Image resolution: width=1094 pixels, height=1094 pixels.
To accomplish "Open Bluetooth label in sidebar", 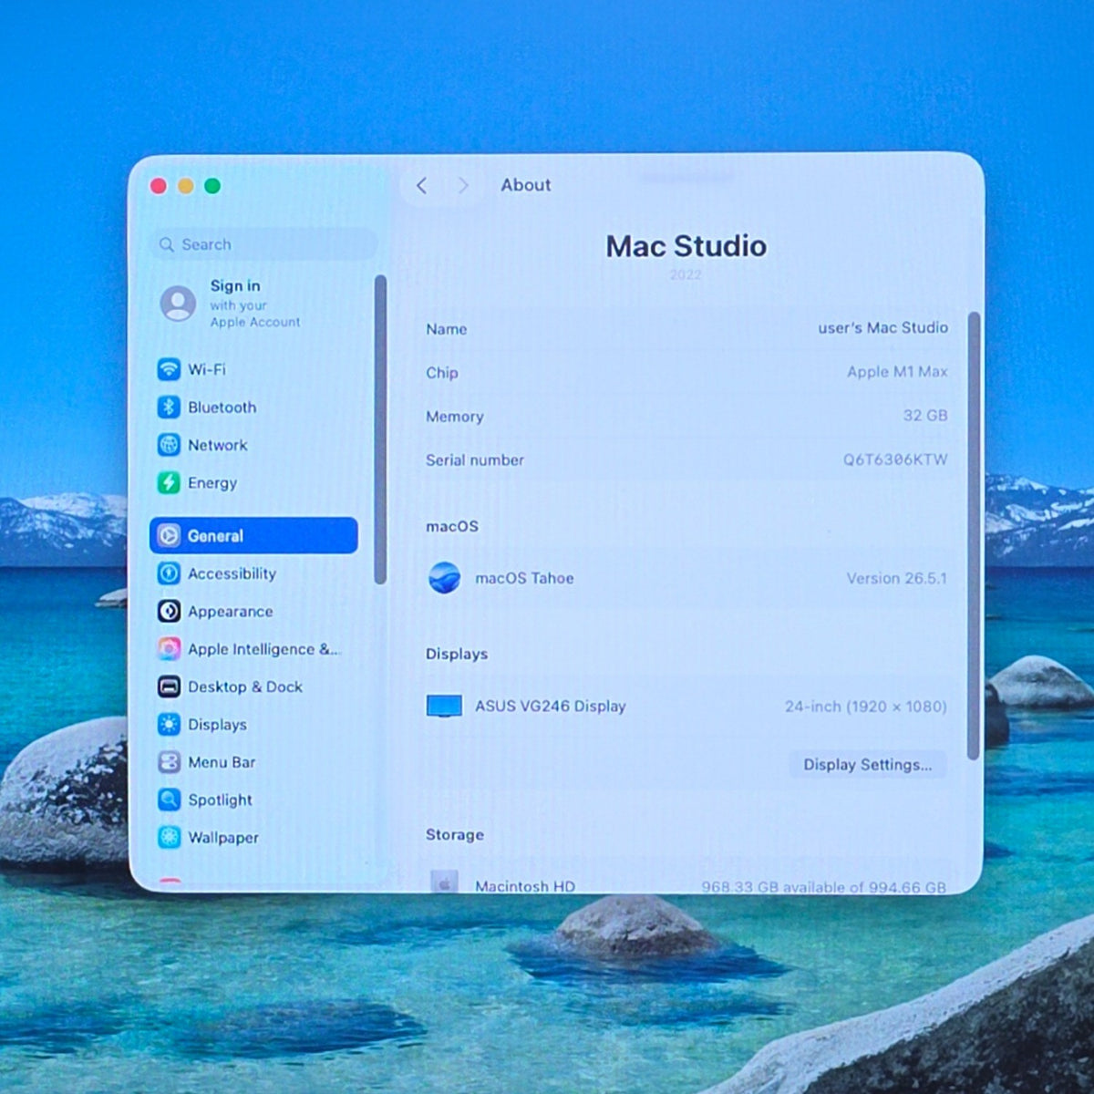I will point(222,408).
